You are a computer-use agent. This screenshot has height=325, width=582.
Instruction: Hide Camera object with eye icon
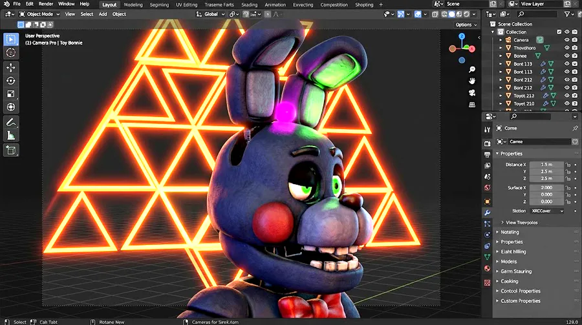pos(566,40)
